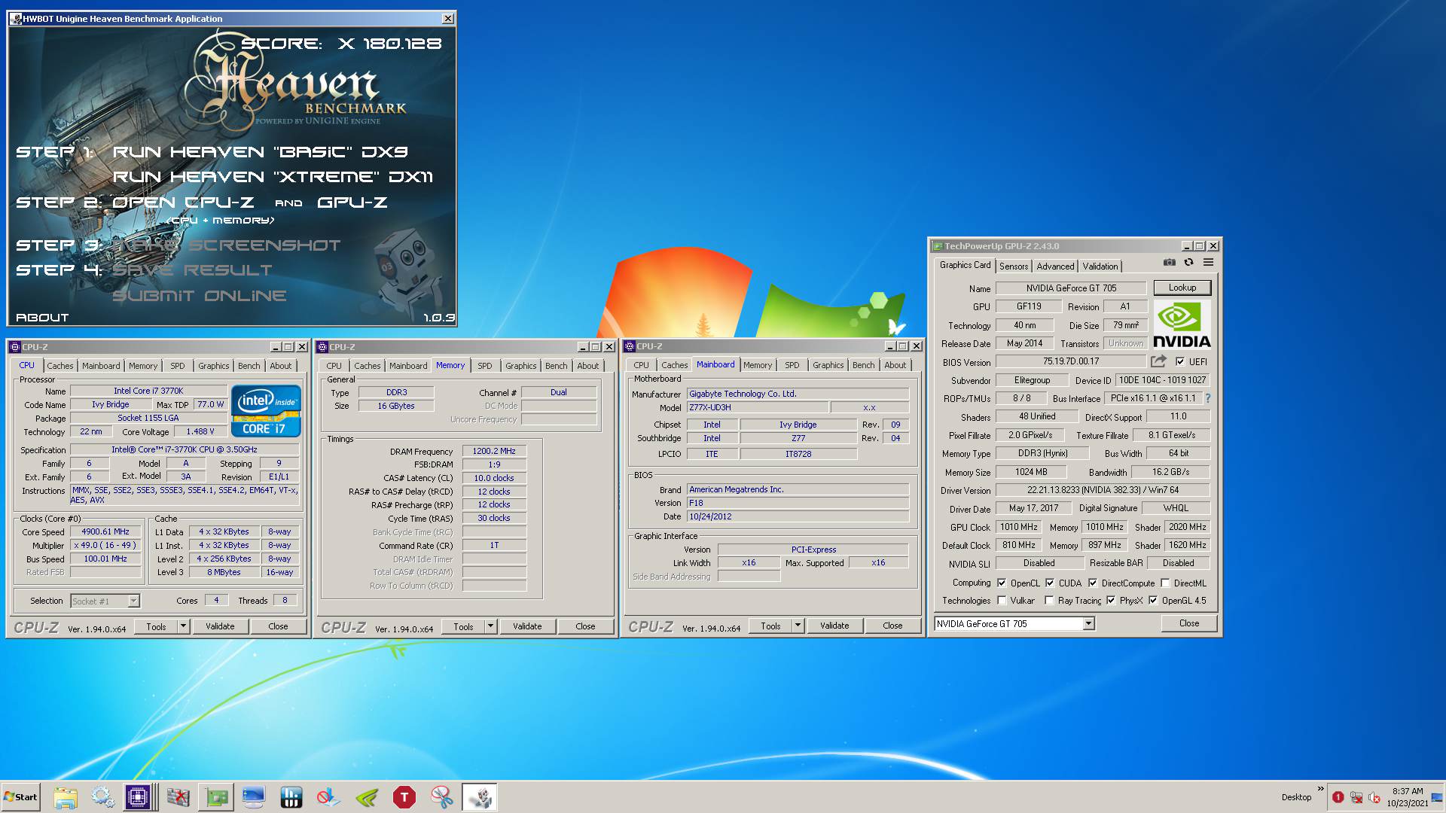The height and width of the screenshot is (813, 1446).
Task: Expand Tools dropdown arrow in Mainboard window
Action: click(797, 626)
